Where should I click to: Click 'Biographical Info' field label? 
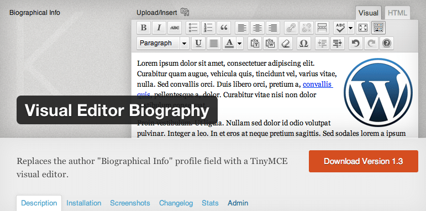click(35, 13)
